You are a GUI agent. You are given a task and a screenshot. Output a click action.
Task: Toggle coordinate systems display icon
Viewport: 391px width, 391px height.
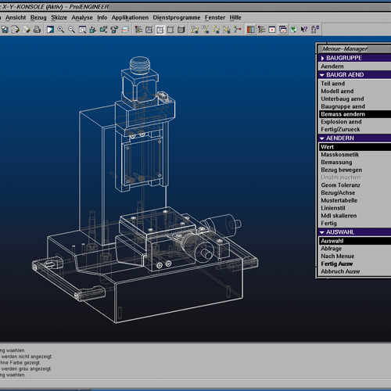(x=227, y=30)
